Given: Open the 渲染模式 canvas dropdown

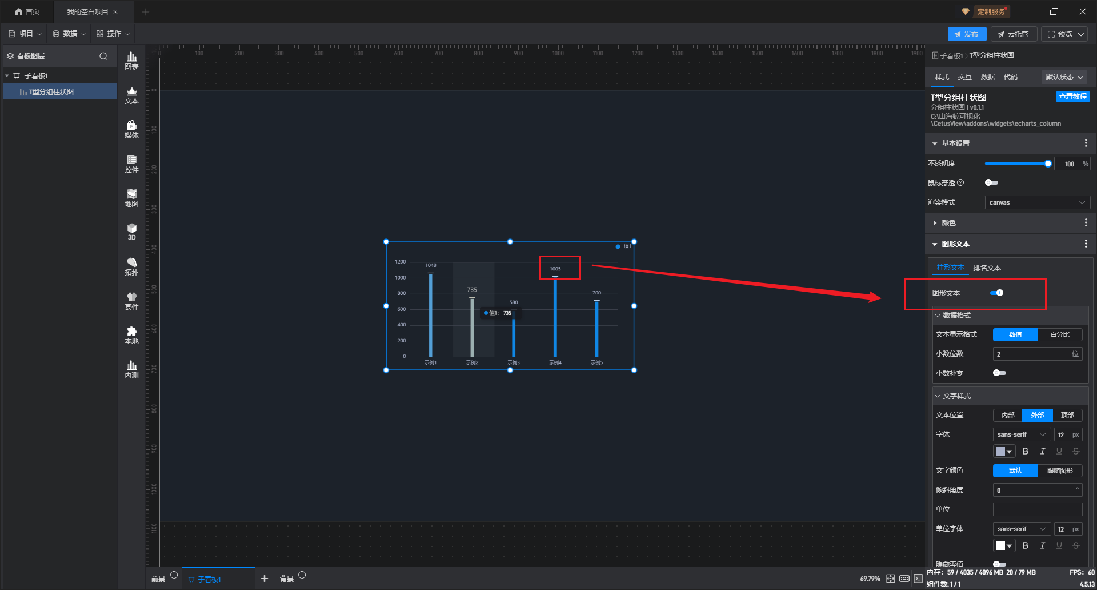Looking at the screenshot, I should point(1036,202).
